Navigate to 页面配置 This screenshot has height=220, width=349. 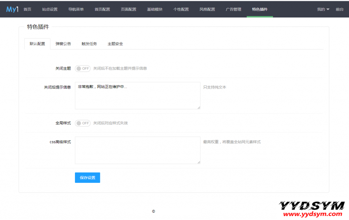point(128,10)
